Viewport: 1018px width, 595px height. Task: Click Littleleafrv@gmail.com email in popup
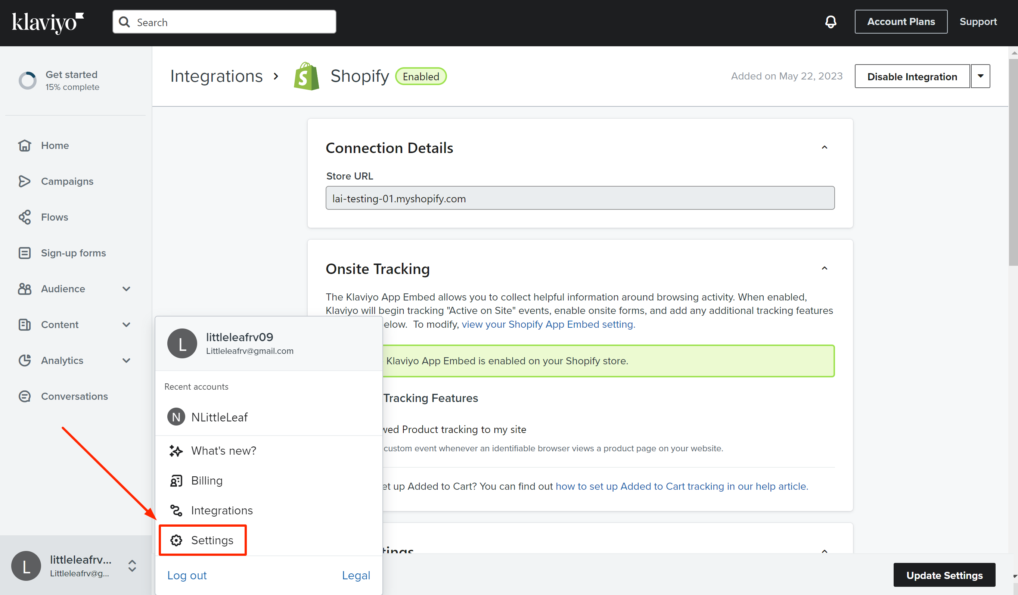coord(250,351)
